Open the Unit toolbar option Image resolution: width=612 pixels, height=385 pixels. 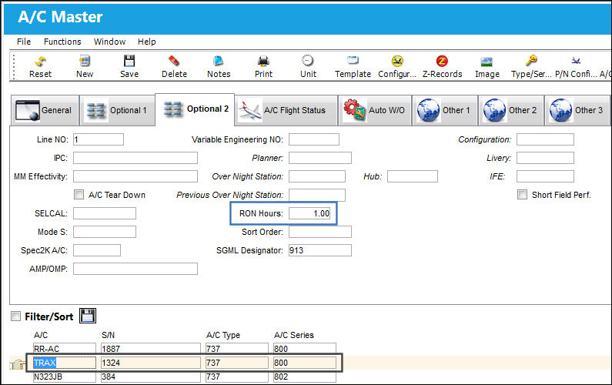tap(308, 66)
